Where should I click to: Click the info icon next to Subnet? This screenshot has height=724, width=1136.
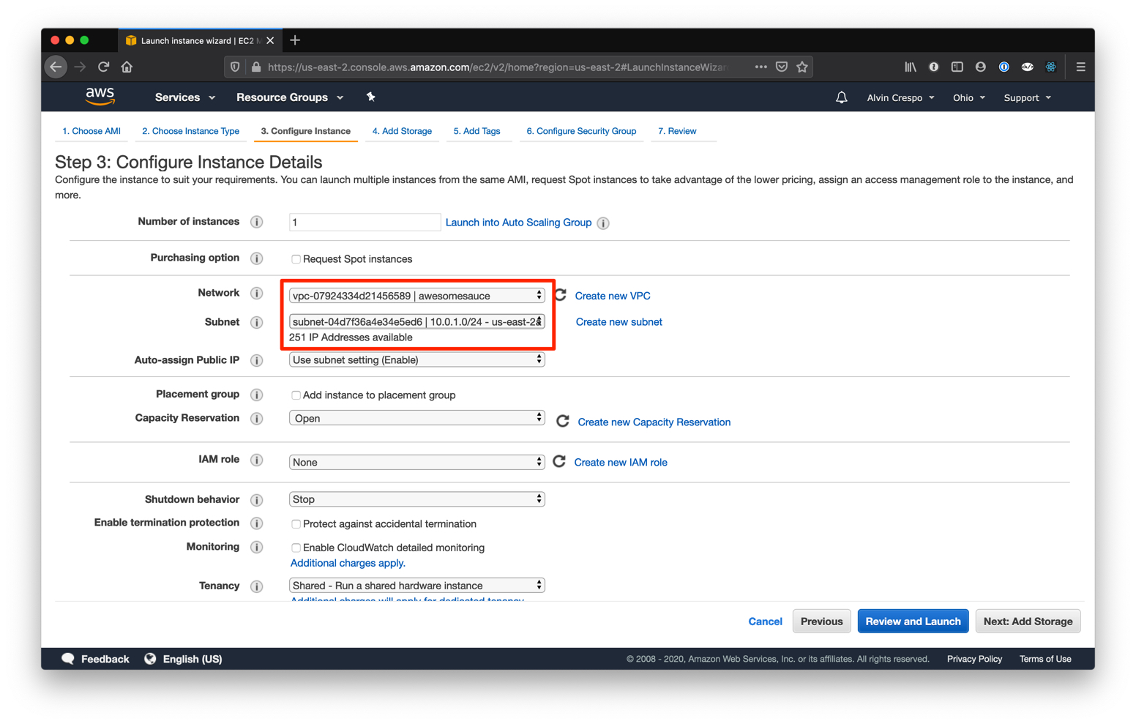[256, 322]
